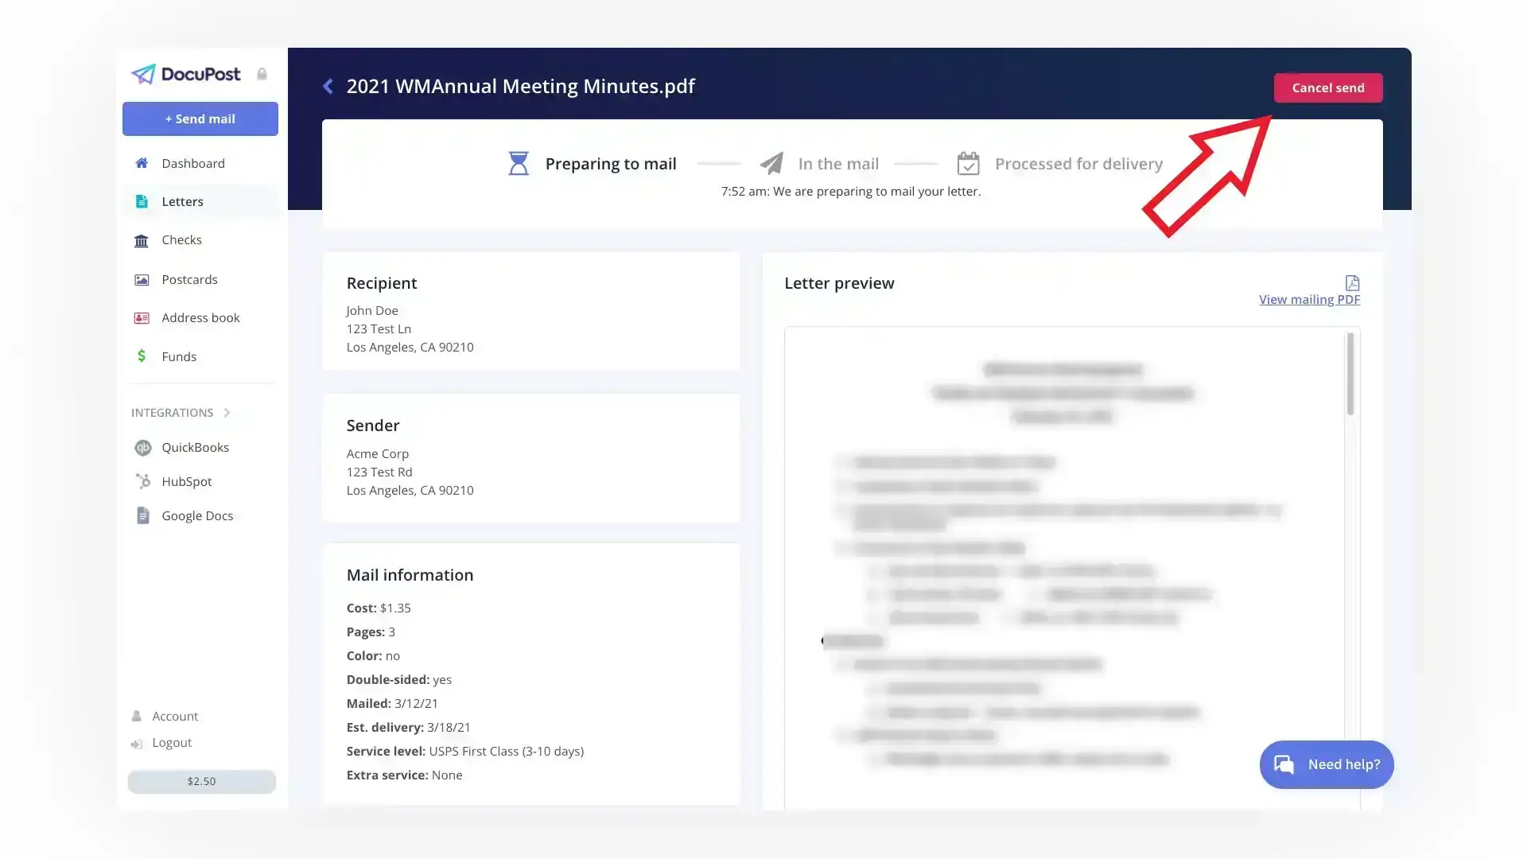Open View mailing PDF link
This screenshot has height=859, width=1527.
(x=1310, y=298)
